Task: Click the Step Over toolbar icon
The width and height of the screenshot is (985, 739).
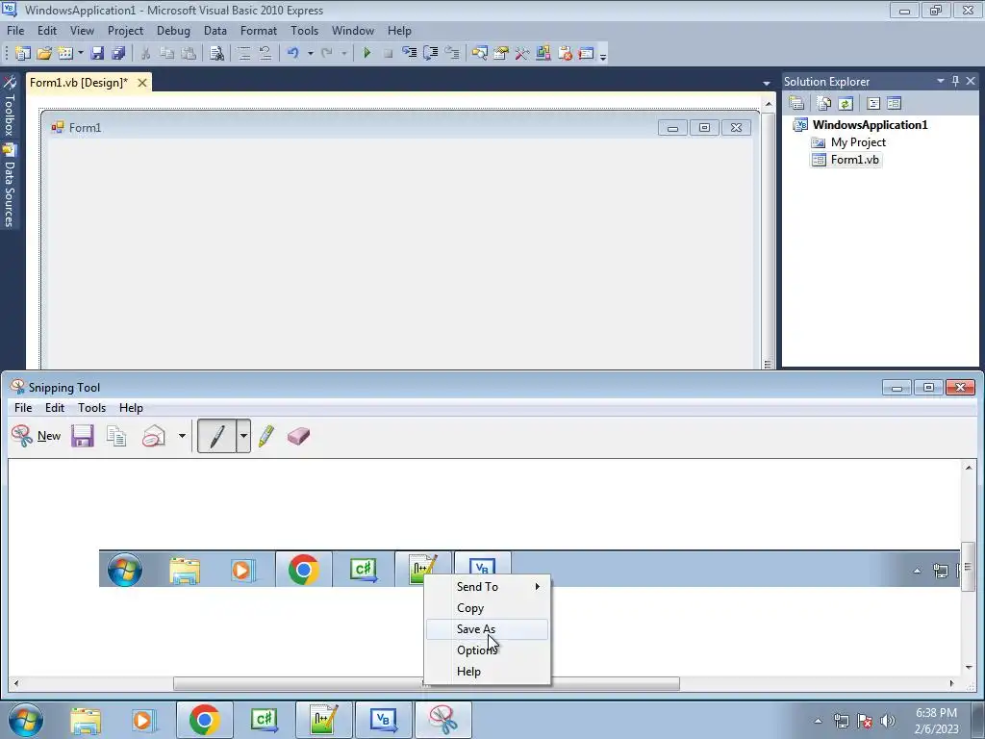Action: point(431,54)
